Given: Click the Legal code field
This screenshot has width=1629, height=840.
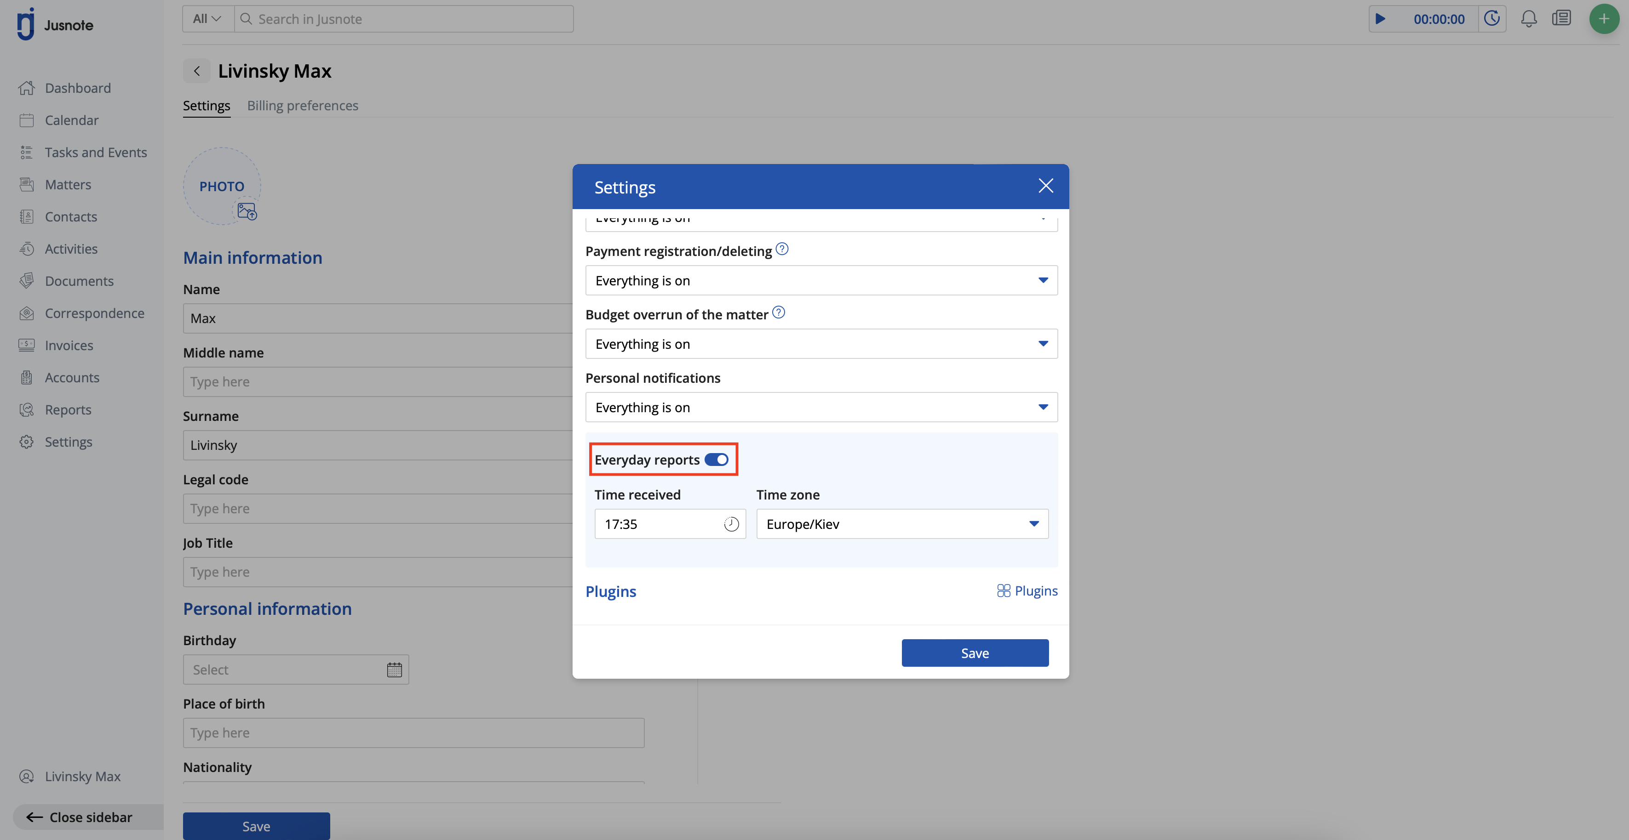Looking at the screenshot, I should coord(378,508).
